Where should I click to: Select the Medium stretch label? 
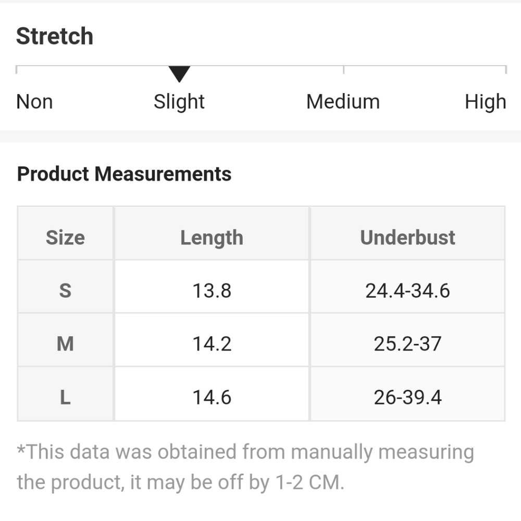tap(343, 102)
